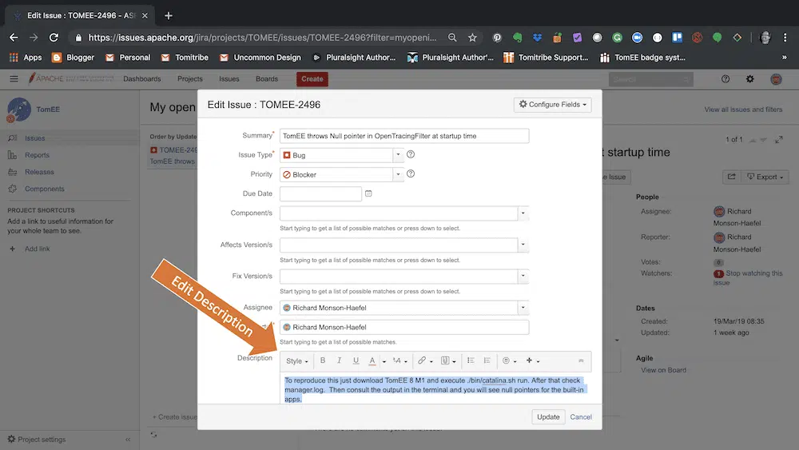Open the Issues menu in top navigation
The width and height of the screenshot is (799, 450).
[229, 79]
